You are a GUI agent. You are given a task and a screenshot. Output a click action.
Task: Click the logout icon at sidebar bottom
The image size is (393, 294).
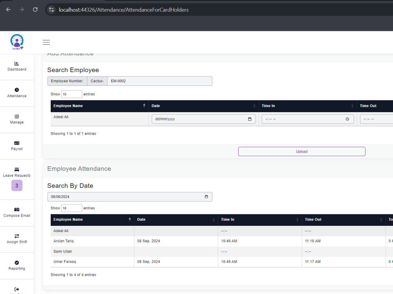click(17, 289)
